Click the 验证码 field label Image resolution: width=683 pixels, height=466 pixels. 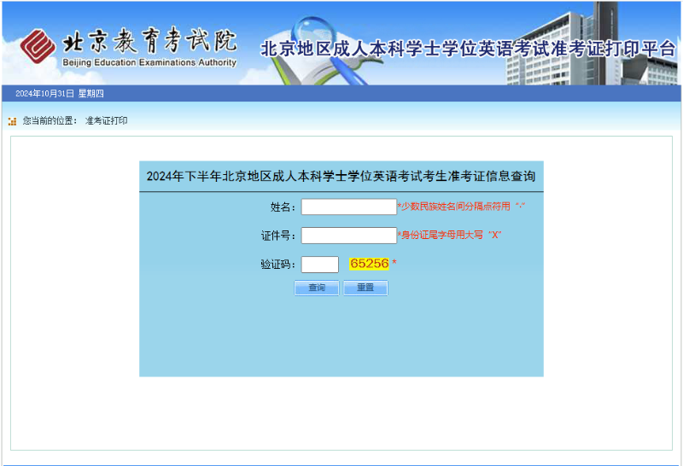click(x=277, y=265)
